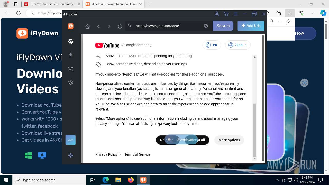The width and height of the screenshot is (329, 185).
Task: Click taskbar search box
Action: click(x=49, y=180)
